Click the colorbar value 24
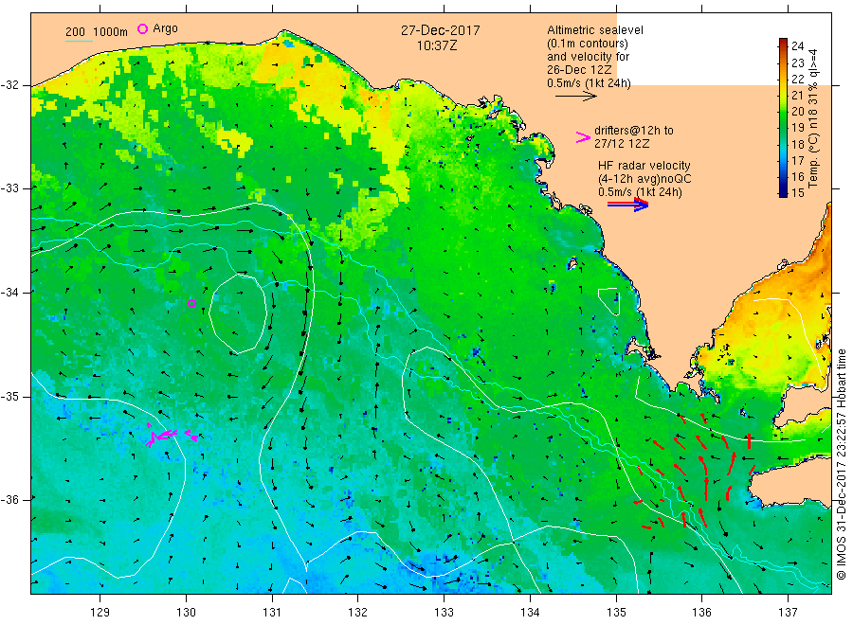This screenshot has width=853, height=625. click(x=797, y=46)
